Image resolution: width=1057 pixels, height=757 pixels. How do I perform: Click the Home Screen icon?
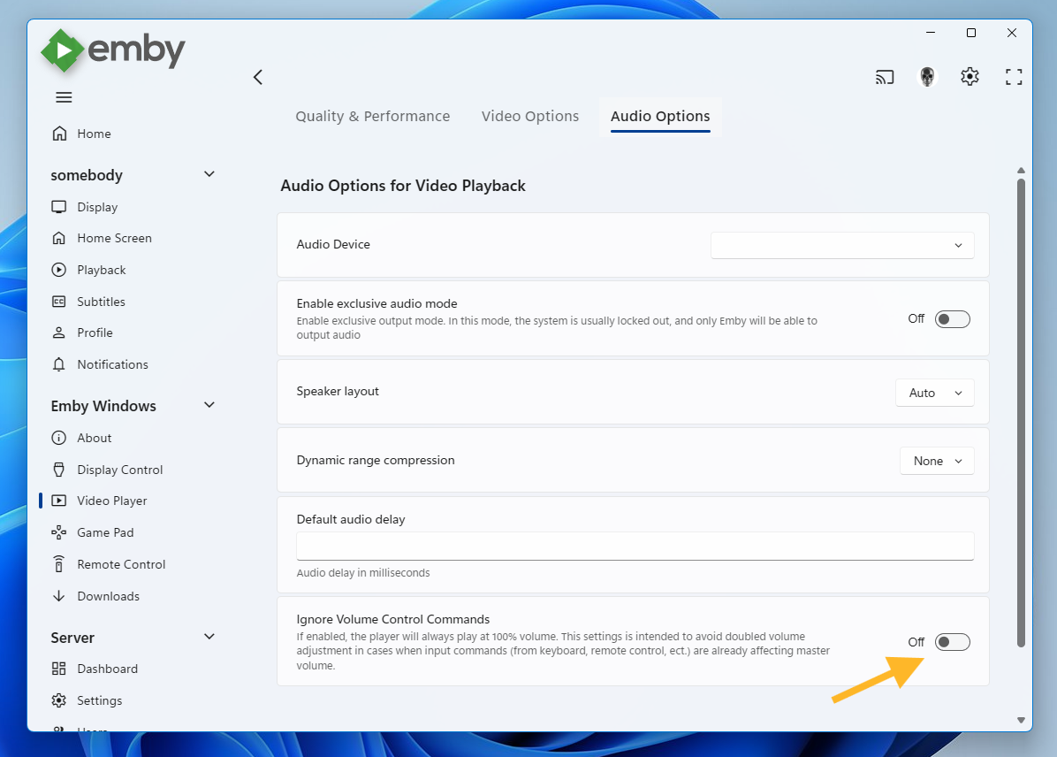tap(59, 238)
